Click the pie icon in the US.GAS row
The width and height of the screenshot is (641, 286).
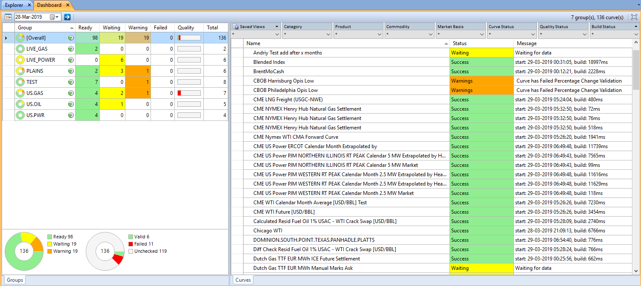coord(71,93)
